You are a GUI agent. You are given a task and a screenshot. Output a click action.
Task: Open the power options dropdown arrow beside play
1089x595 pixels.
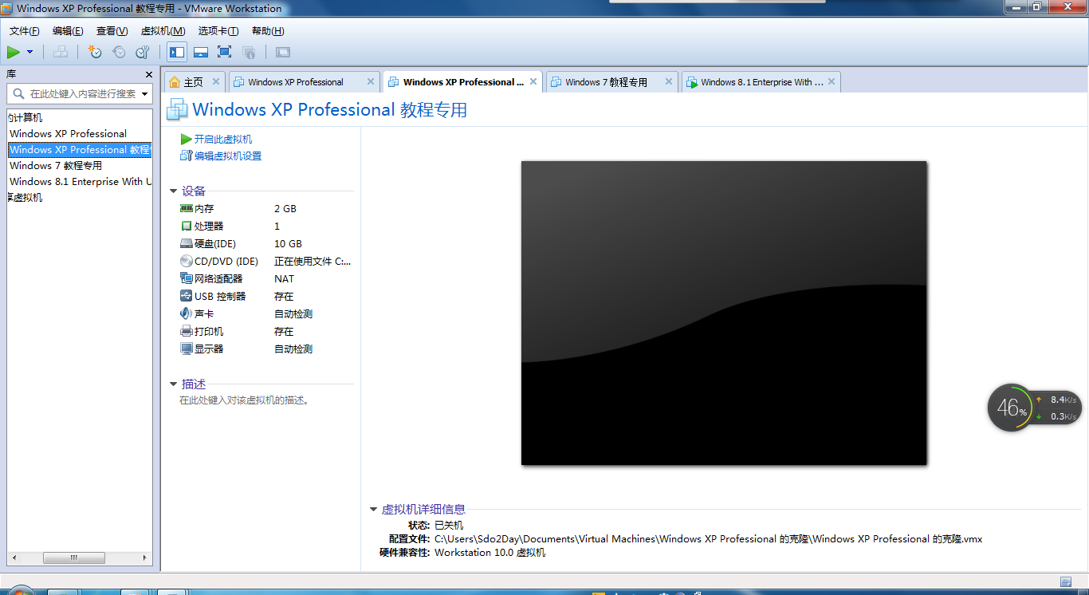30,52
